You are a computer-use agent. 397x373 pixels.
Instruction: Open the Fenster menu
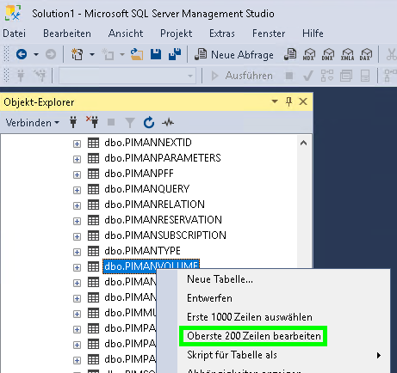269,34
